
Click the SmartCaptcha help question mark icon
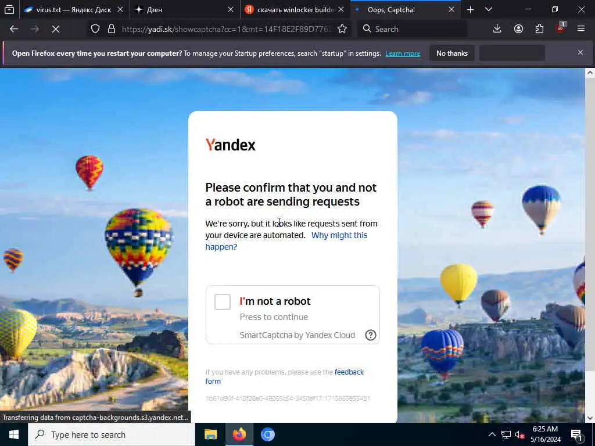click(370, 335)
